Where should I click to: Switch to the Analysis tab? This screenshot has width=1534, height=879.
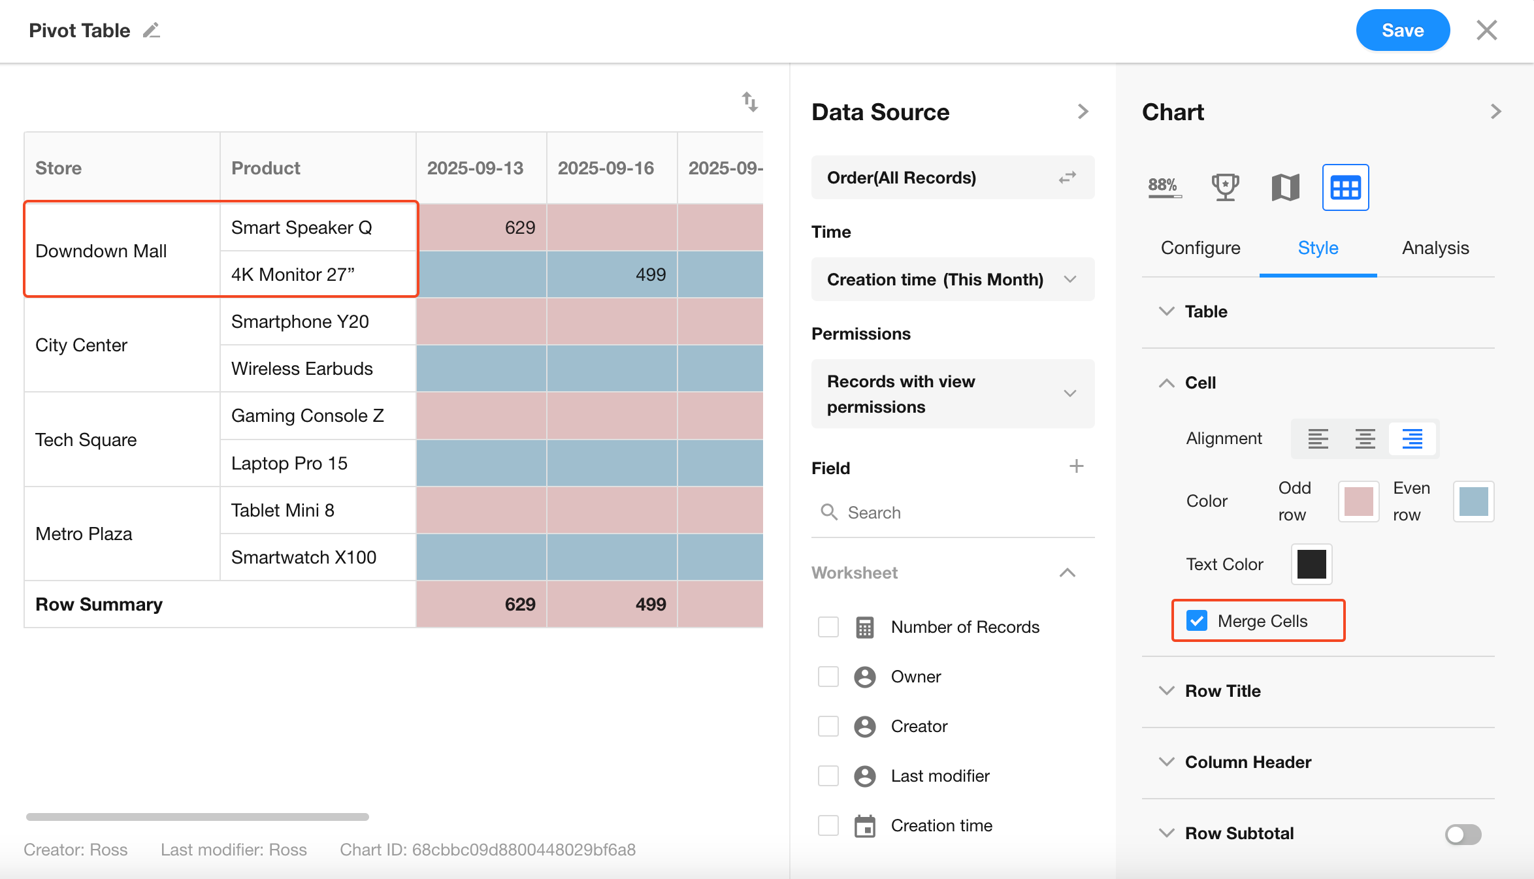(1435, 248)
